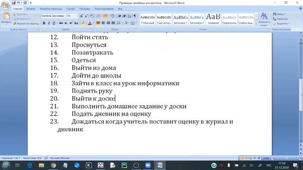Click Русский (Россия) language in status bar
Viewport: 303px width, 170px height.
point(60,158)
